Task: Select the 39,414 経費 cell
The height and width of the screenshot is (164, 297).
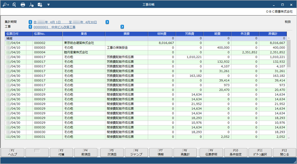Action: coord(218,80)
